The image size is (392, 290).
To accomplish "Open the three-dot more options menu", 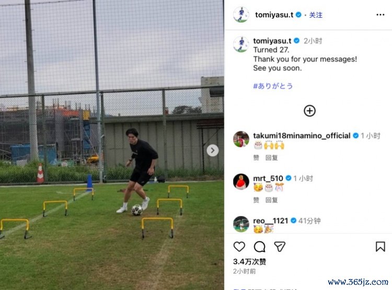I will (381, 15).
